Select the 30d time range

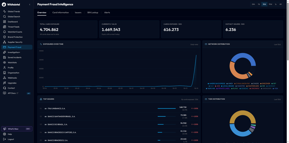click(x=264, y=4)
